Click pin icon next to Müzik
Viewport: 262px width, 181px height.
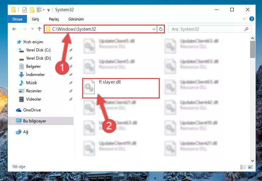tap(71, 83)
